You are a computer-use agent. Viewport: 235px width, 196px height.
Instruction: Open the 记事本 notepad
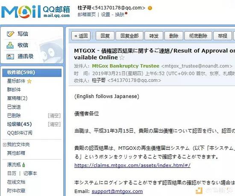point(30,173)
